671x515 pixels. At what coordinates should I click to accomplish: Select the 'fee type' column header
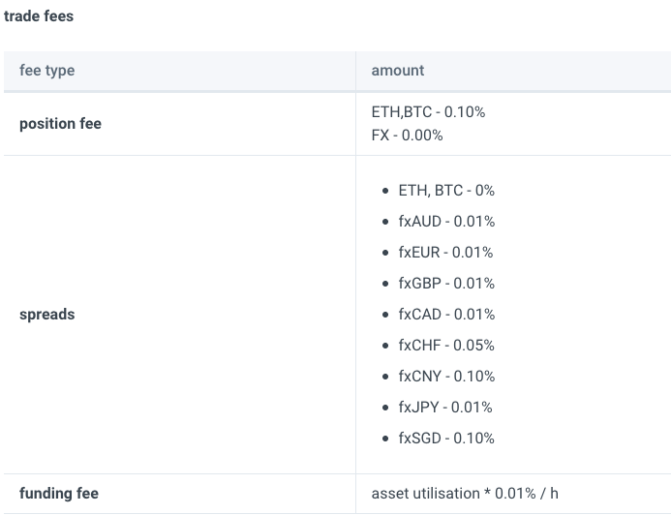click(47, 71)
